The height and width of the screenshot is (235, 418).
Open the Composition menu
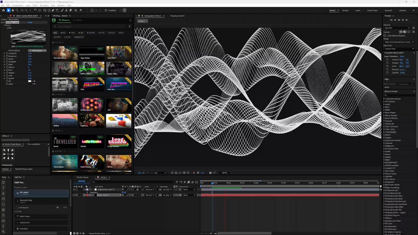coord(17,5)
